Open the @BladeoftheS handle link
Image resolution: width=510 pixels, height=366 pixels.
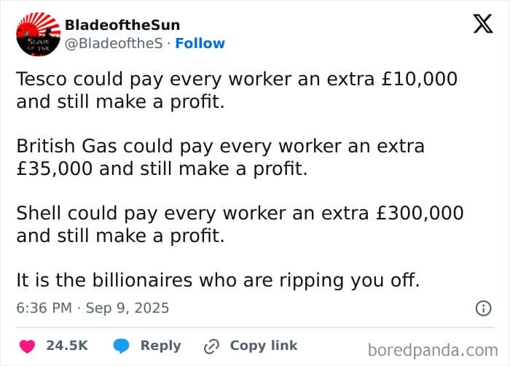point(114,44)
